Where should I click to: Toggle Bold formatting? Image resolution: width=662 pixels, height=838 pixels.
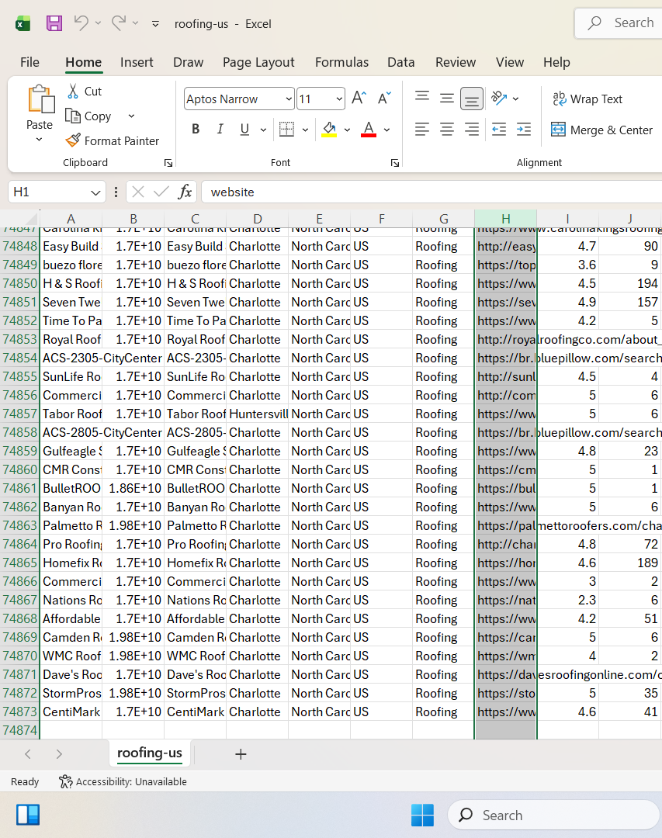pyautogui.click(x=196, y=129)
